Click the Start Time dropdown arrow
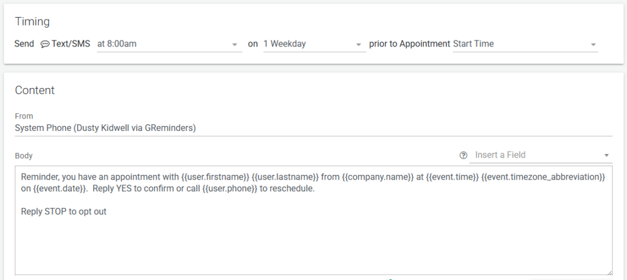 tap(593, 45)
